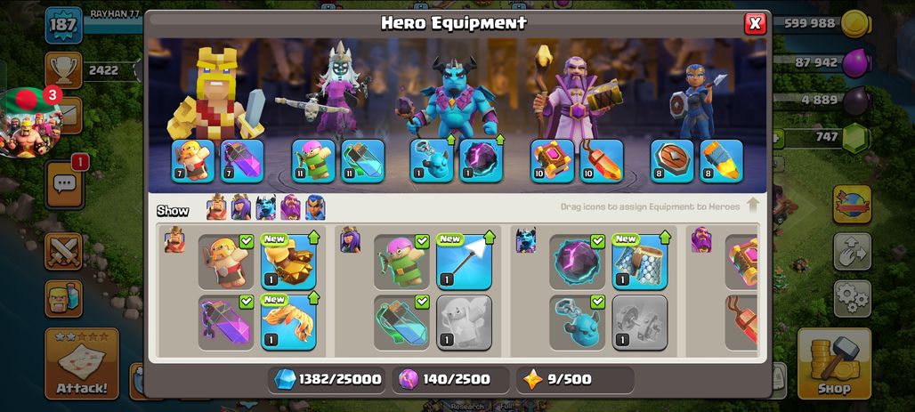Select the Dark Orb in Minion Prince's list

pos(577,262)
